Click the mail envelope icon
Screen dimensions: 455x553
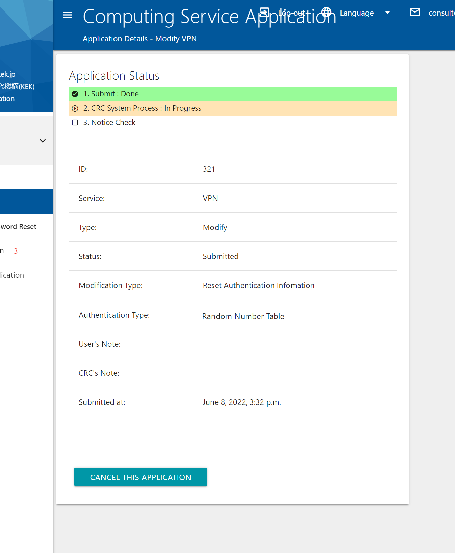[x=415, y=13]
